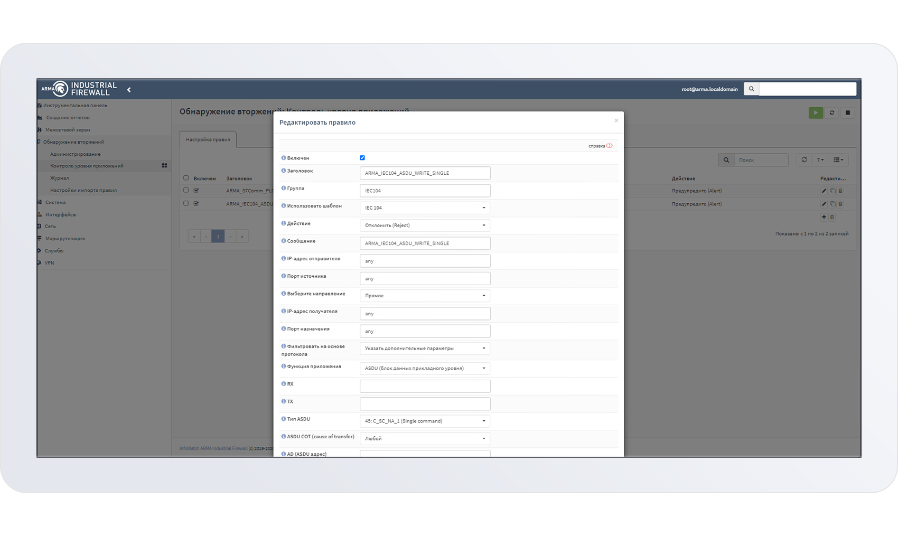Screen dimensions: 898x536
Task: Open Администрирование in the sidebar
Action: tap(75, 154)
